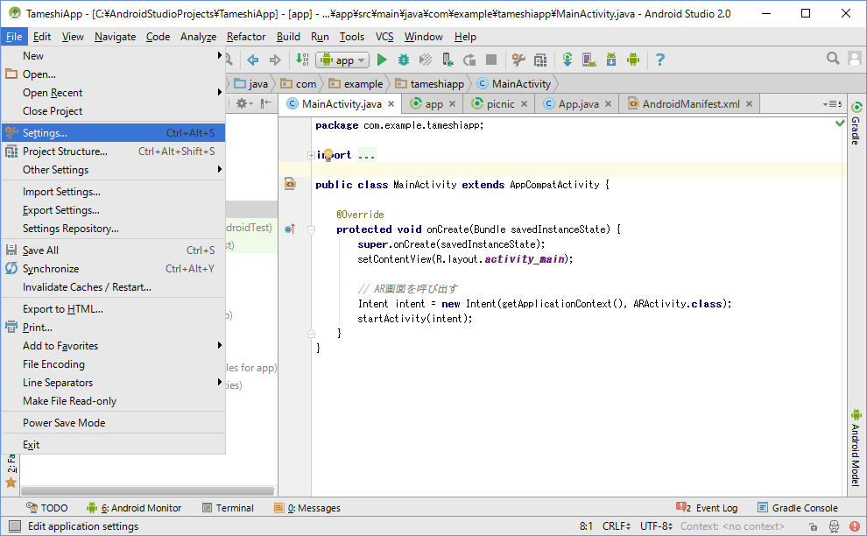Start debugging with the green bug icon
Image resolution: width=867 pixels, height=536 pixels.
pyautogui.click(x=404, y=60)
